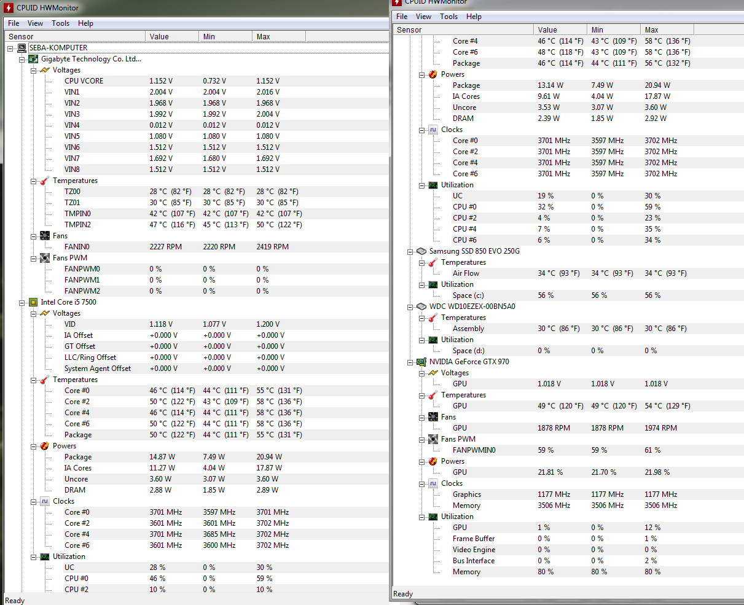This screenshot has width=744, height=605.
Task: Click the Intel Core i5 7500 chip icon
Action: click(x=33, y=302)
